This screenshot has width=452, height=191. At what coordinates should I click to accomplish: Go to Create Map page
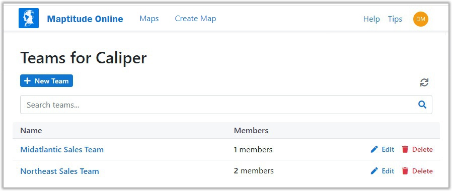[x=195, y=19]
